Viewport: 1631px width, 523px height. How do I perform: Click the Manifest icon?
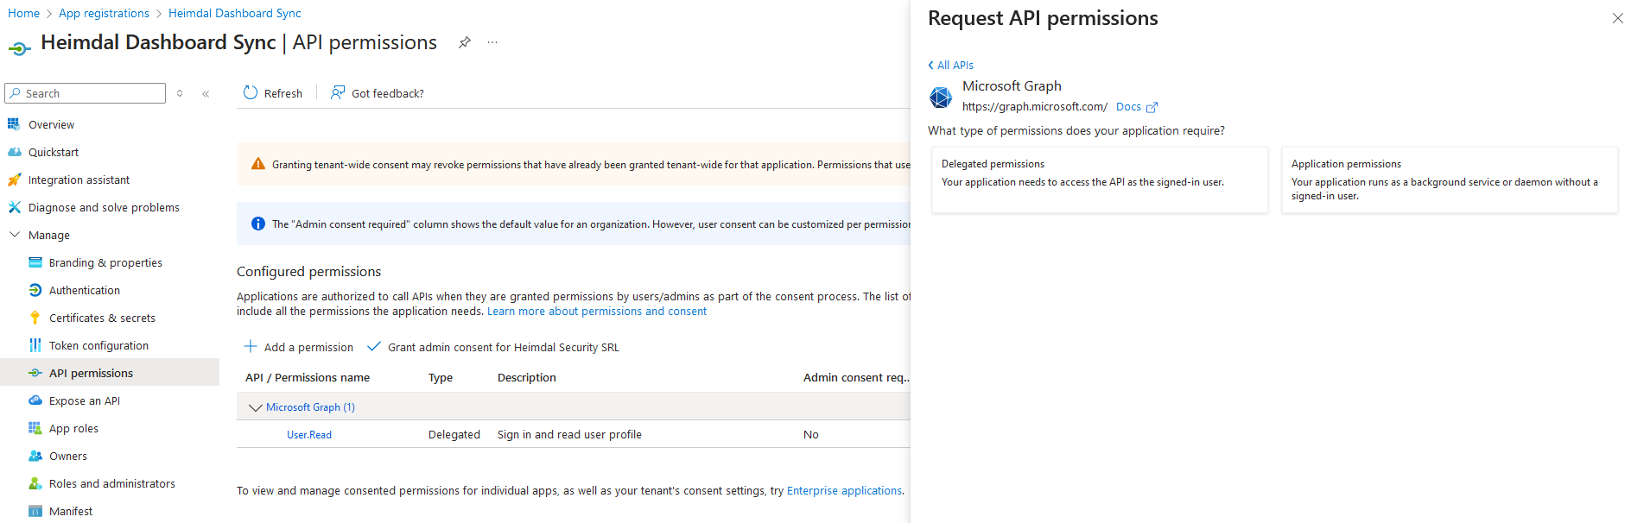[x=35, y=511]
